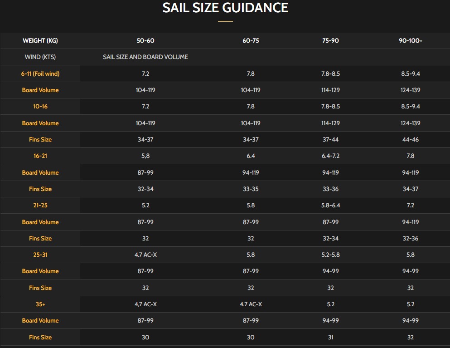Click the 44-46 fins size cell
Image resolution: width=450 pixels, height=348 pixels.
tap(410, 140)
